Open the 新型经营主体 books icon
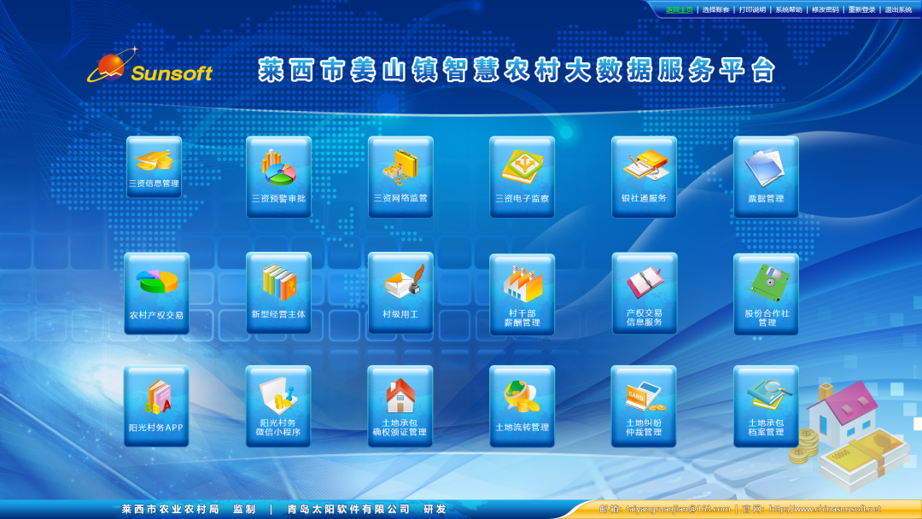Screen dimensions: 922x519 (x=278, y=292)
